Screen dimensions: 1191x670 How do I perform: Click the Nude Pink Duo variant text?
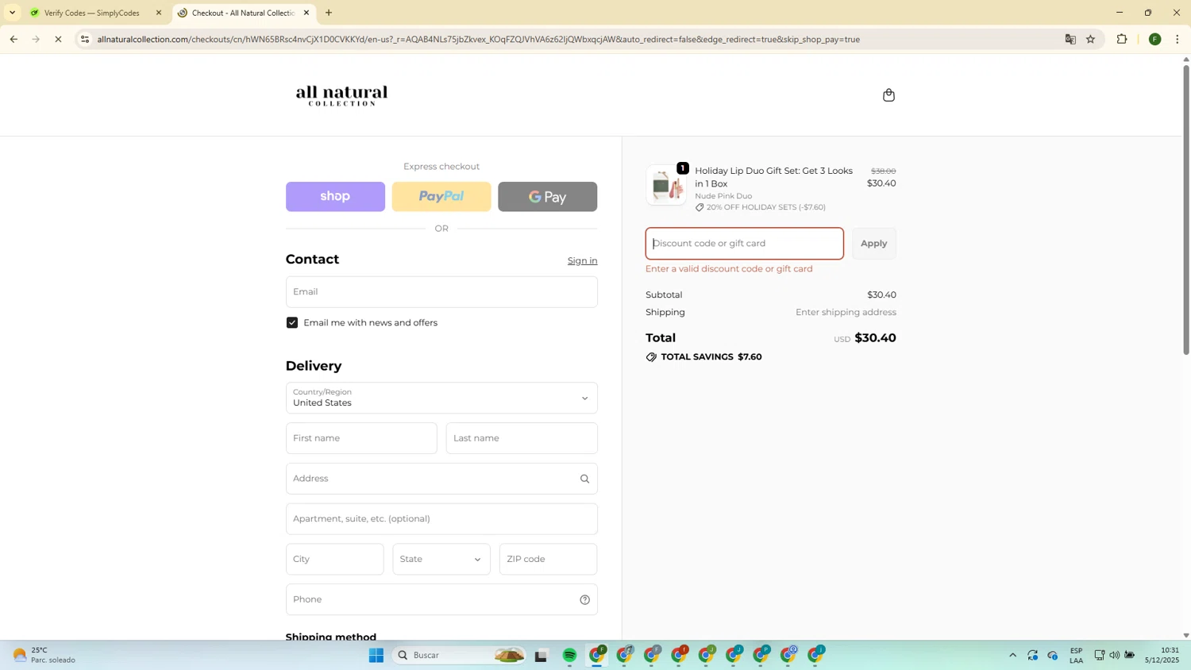click(723, 196)
